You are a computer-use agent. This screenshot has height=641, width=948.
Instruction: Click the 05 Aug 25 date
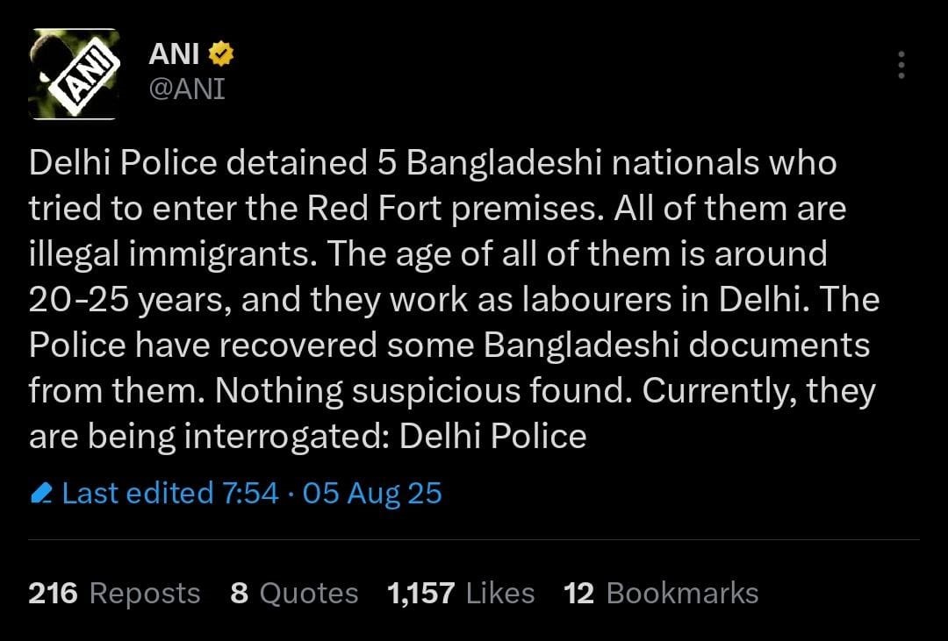click(x=372, y=493)
